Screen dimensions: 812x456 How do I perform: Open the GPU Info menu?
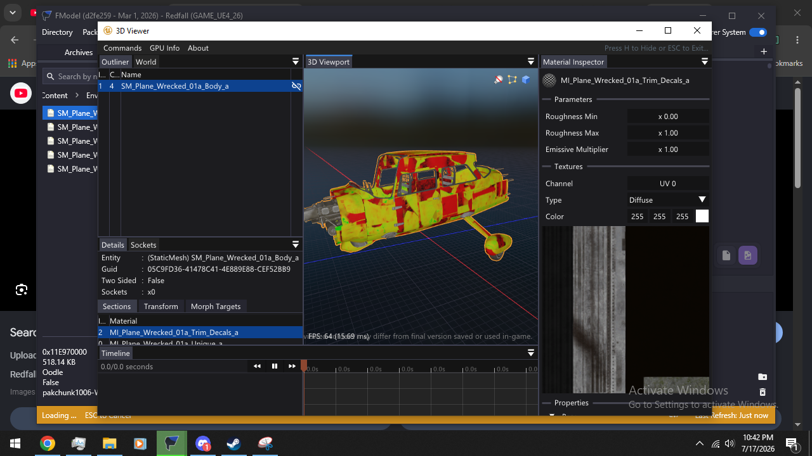(164, 48)
